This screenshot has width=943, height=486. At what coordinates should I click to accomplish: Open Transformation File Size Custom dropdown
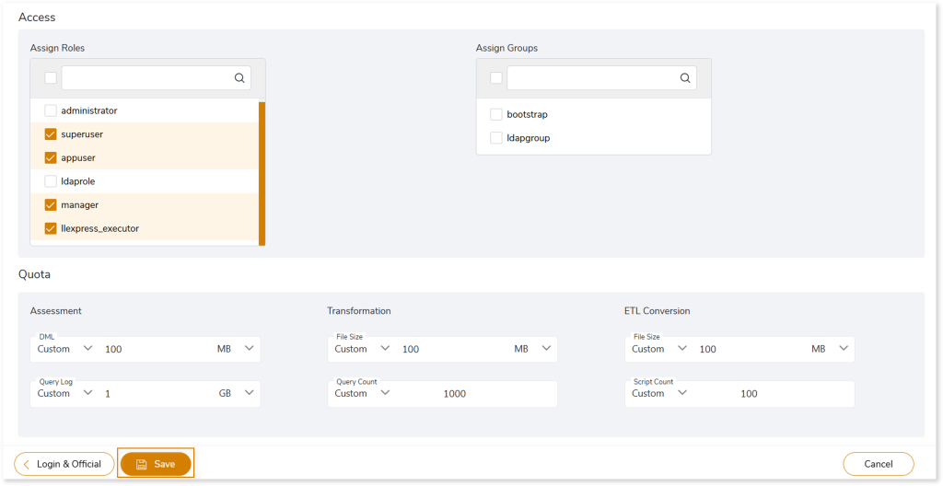click(362, 349)
